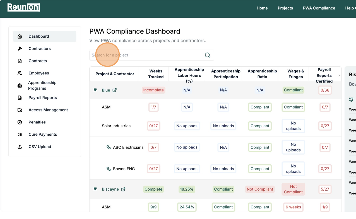Viewport: 356px width, 219px height.
Task: Click the Search for a project field
Action: click(146, 55)
